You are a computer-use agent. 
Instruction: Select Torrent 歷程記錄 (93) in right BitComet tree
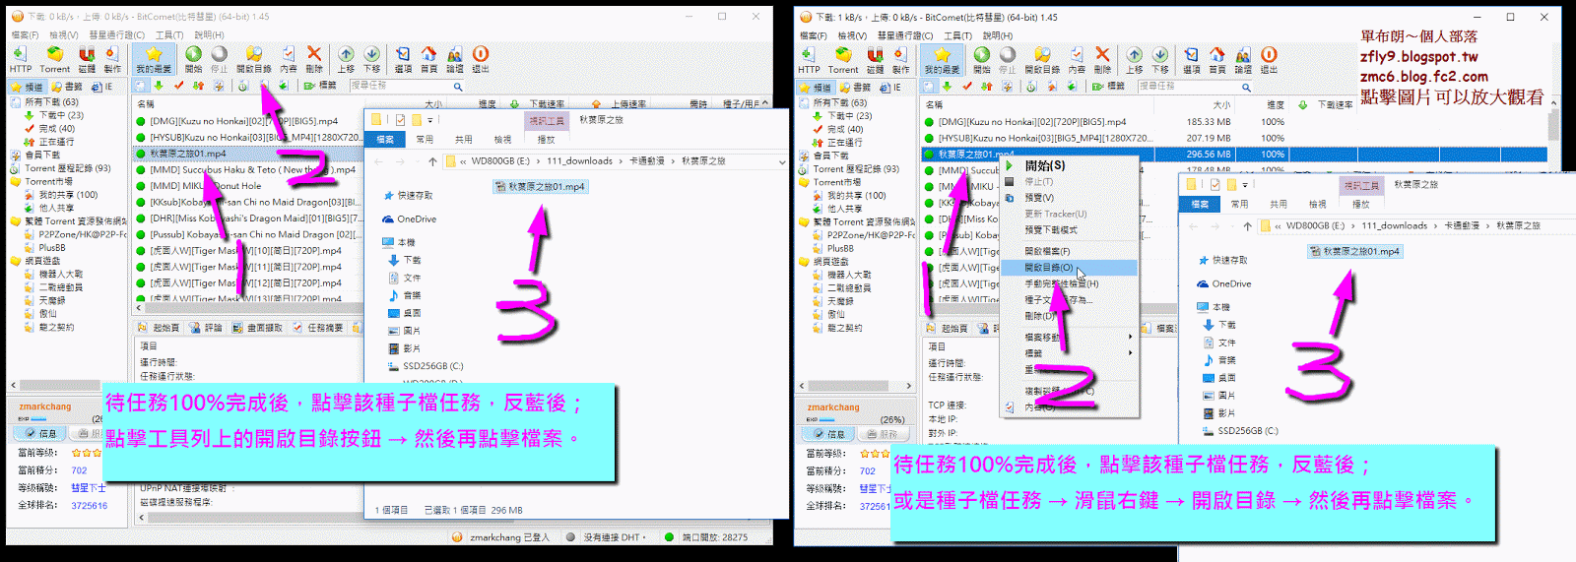tap(848, 169)
